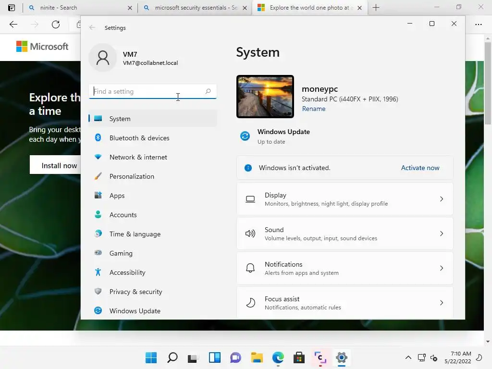
Task: Open the System category icon in sidebar
Action: click(x=98, y=119)
